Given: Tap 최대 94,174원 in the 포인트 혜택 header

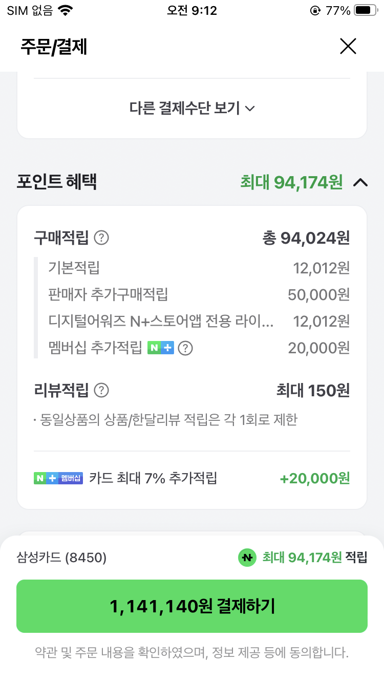Looking at the screenshot, I should coord(291,182).
